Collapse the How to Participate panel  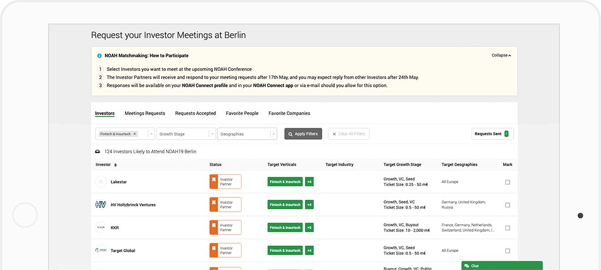coord(502,56)
